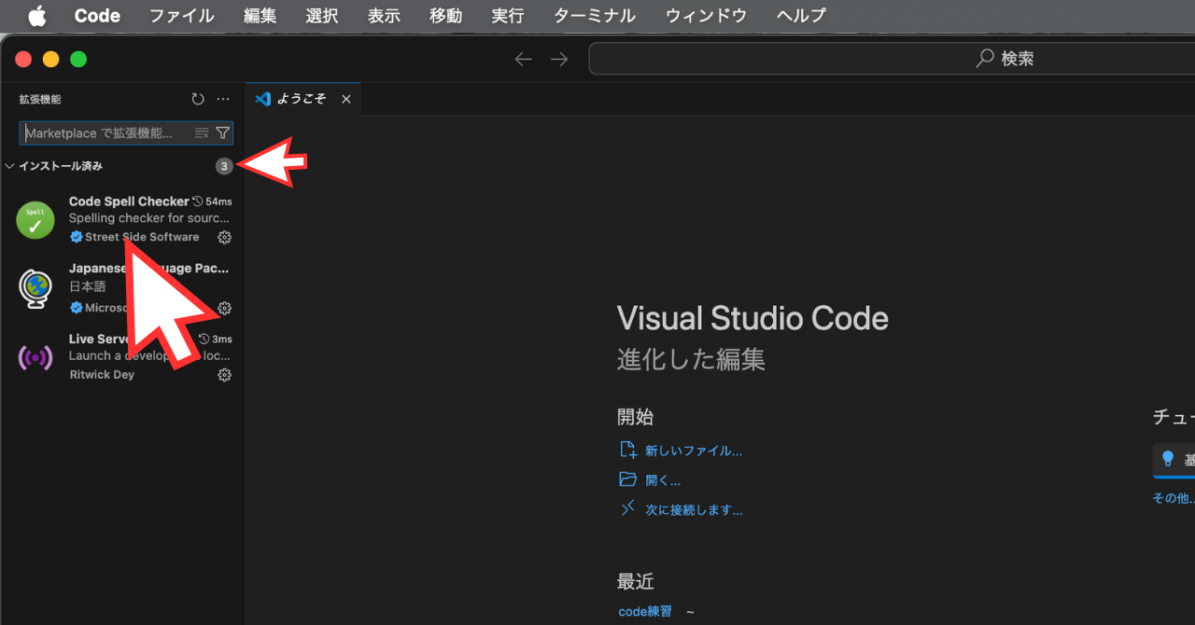Click the Live Server extension icon

pos(35,356)
